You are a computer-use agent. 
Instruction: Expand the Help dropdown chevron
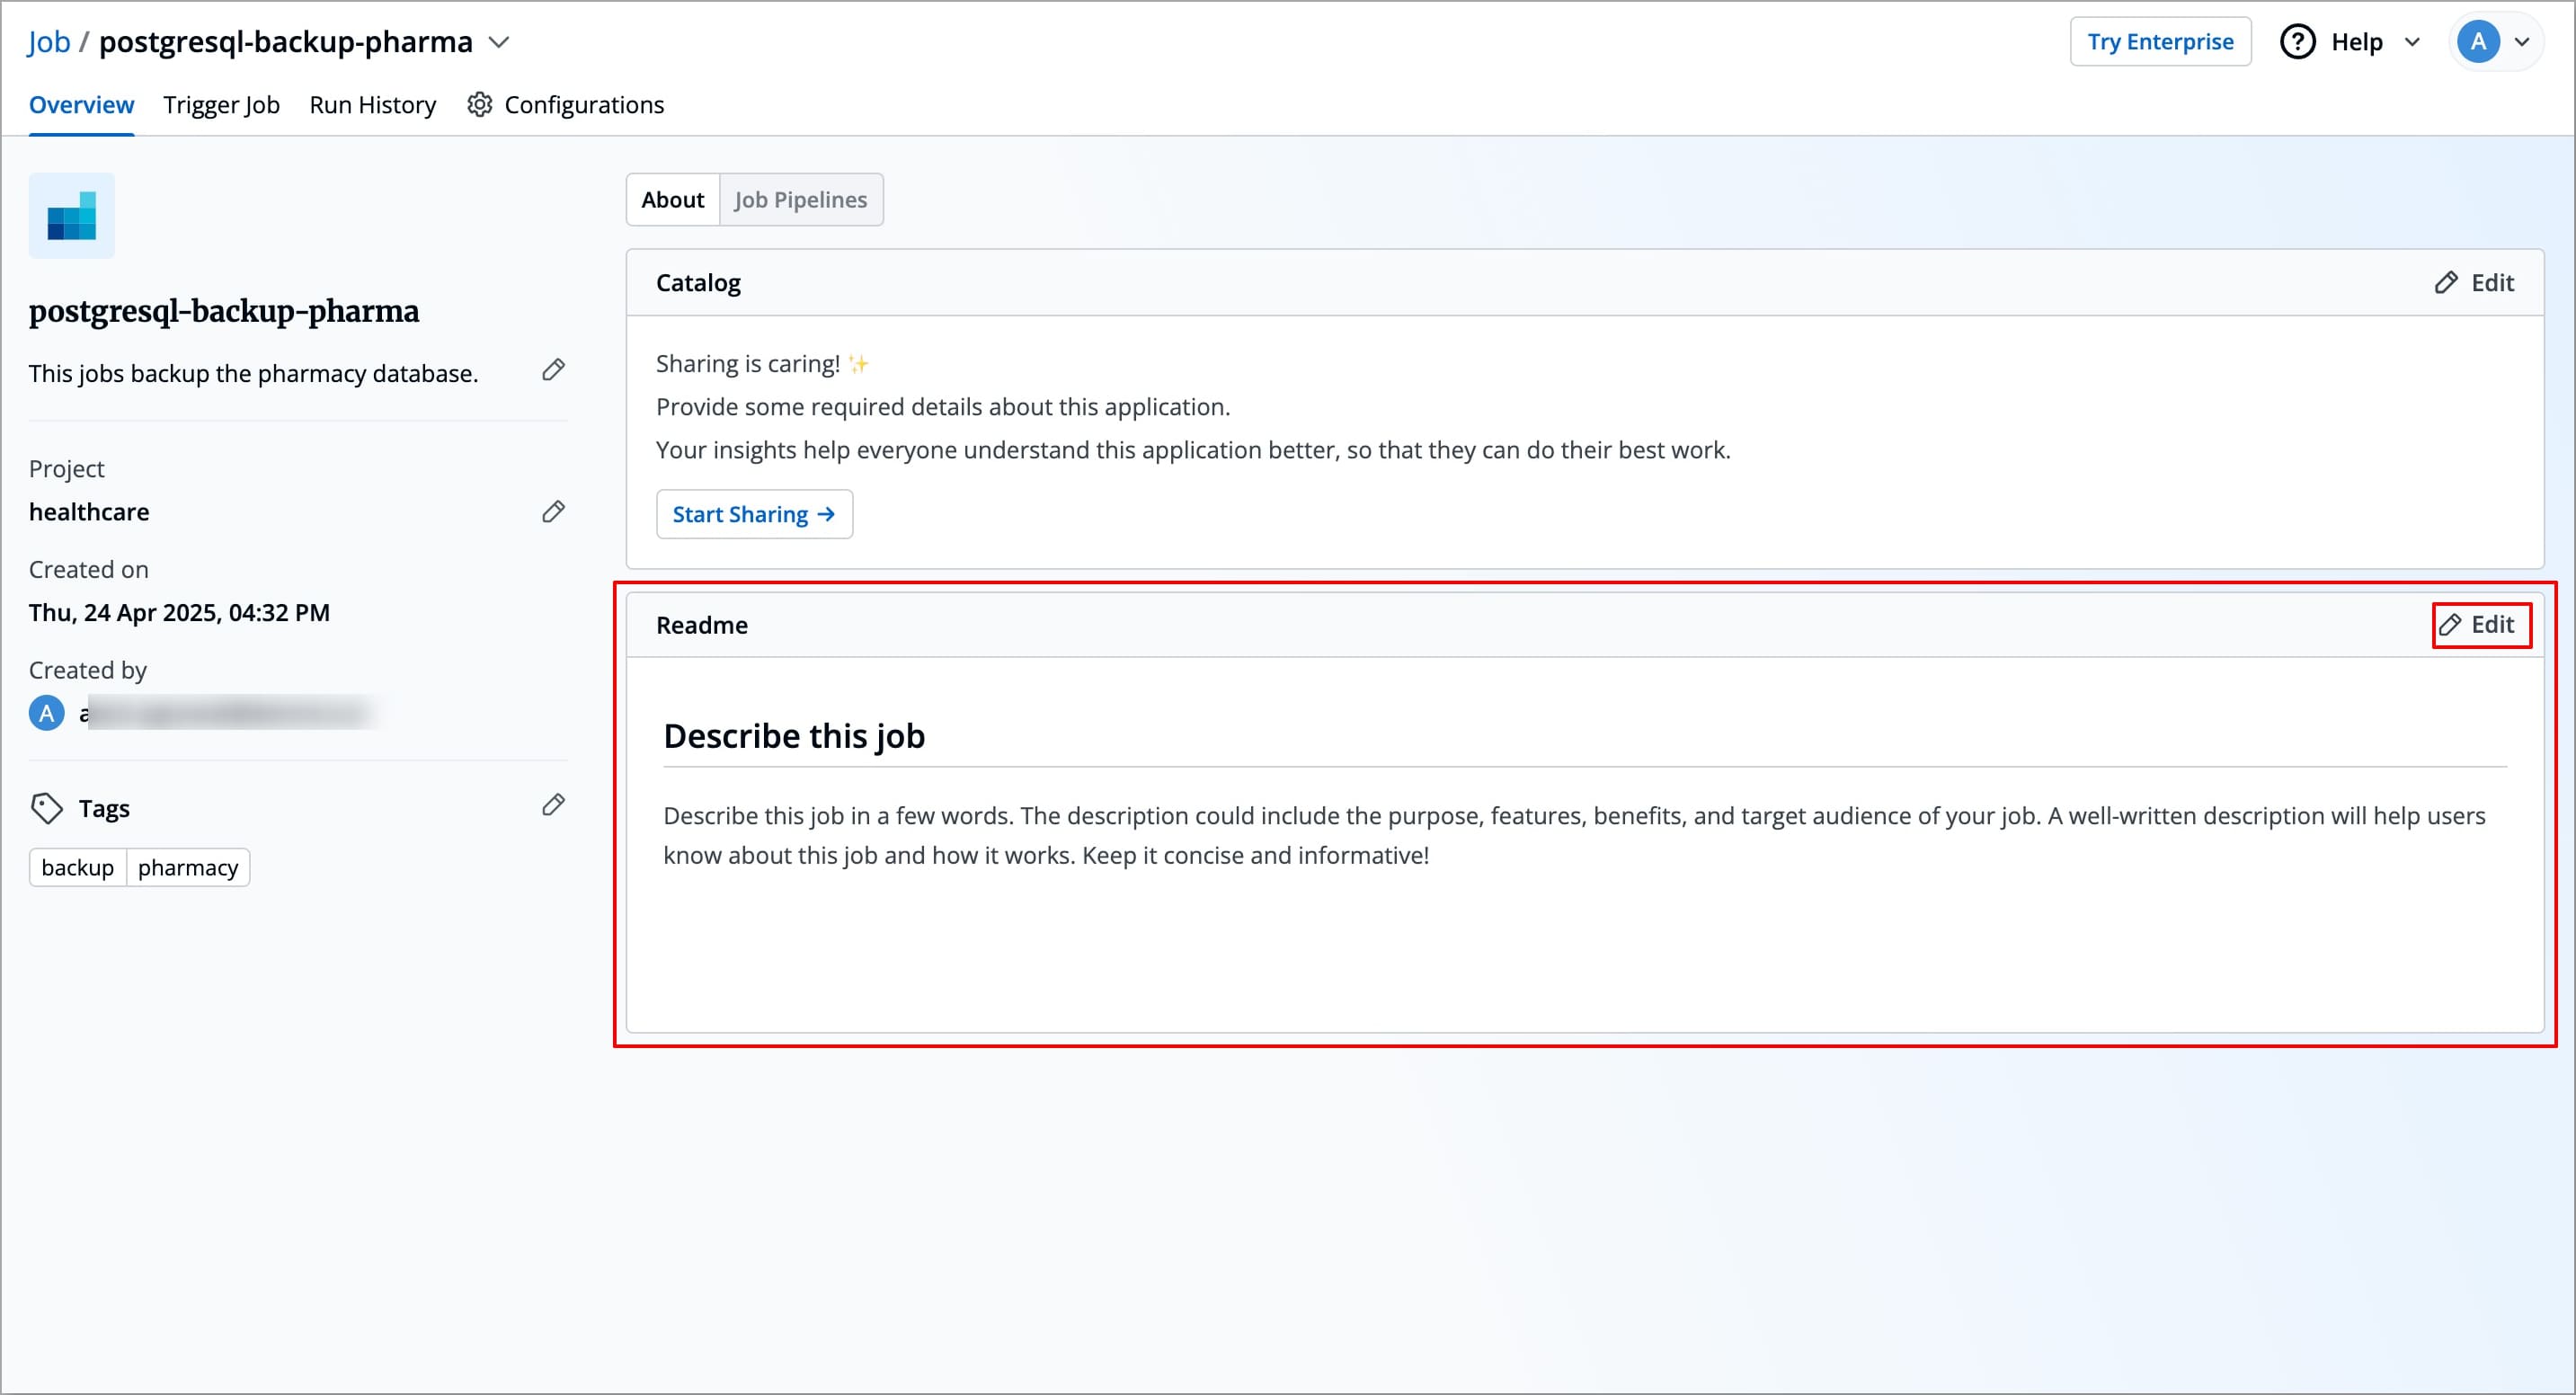2412,42
